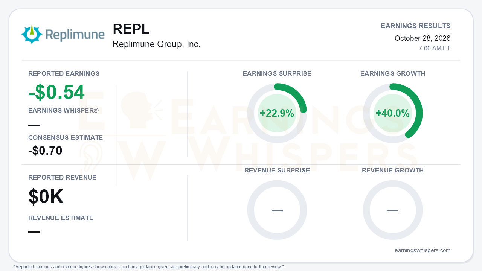Select the $0K reported revenue value
Screen dimensions: 482x271
point(46,196)
